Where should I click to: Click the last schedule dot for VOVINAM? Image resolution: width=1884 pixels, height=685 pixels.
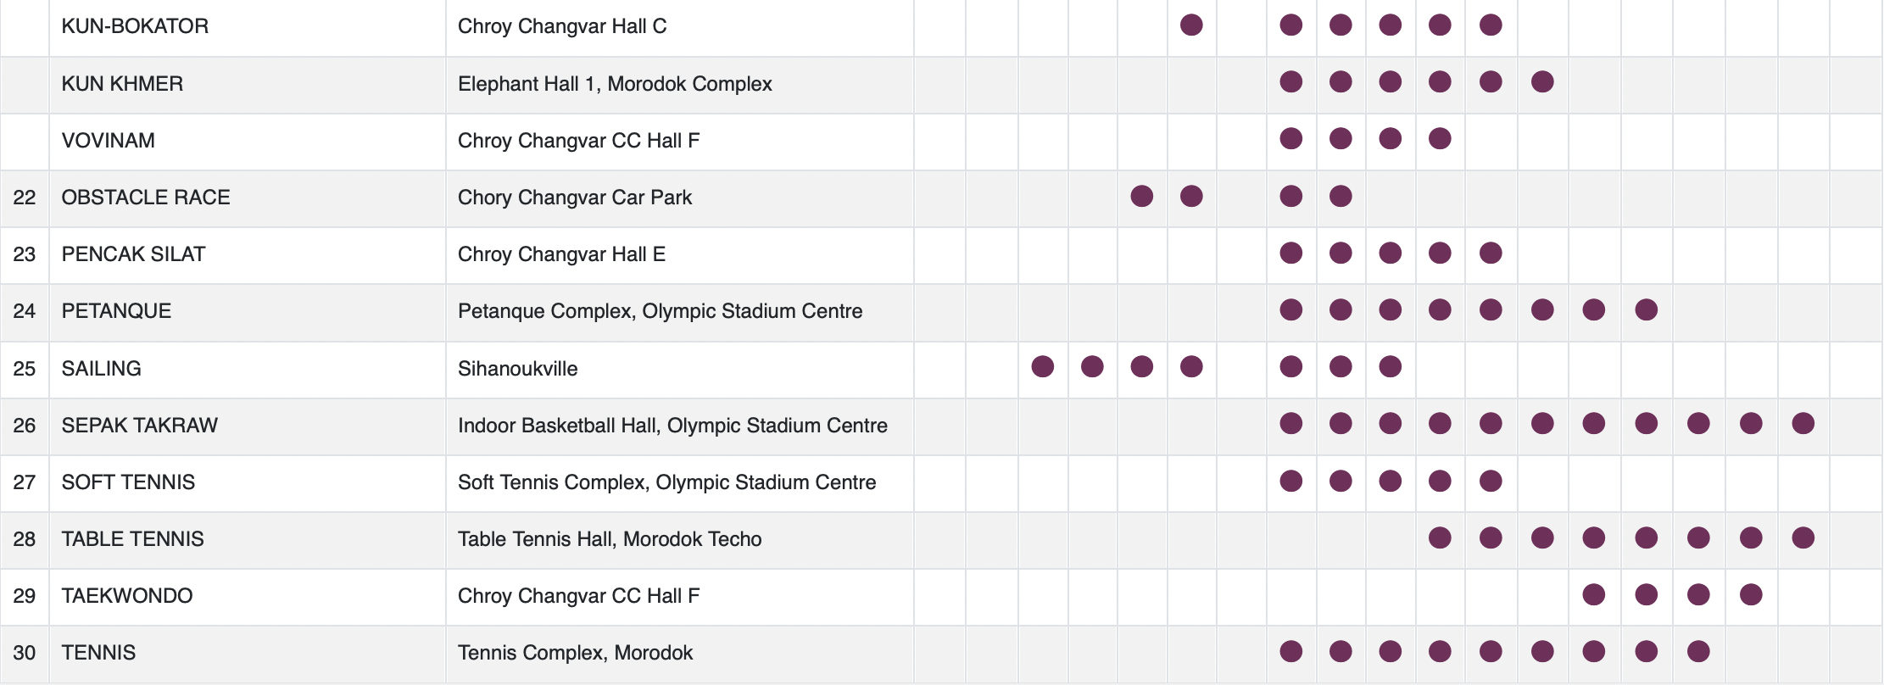point(1440,139)
